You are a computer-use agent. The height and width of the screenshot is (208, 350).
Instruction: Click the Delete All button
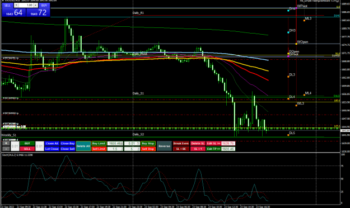(x=83, y=146)
